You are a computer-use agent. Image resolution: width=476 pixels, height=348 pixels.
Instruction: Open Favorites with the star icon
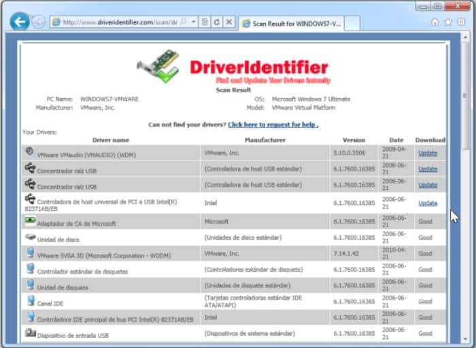[x=448, y=22]
